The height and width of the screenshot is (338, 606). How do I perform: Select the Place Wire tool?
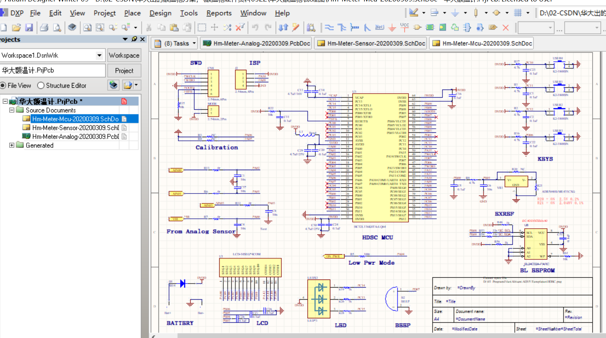tap(329, 27)
